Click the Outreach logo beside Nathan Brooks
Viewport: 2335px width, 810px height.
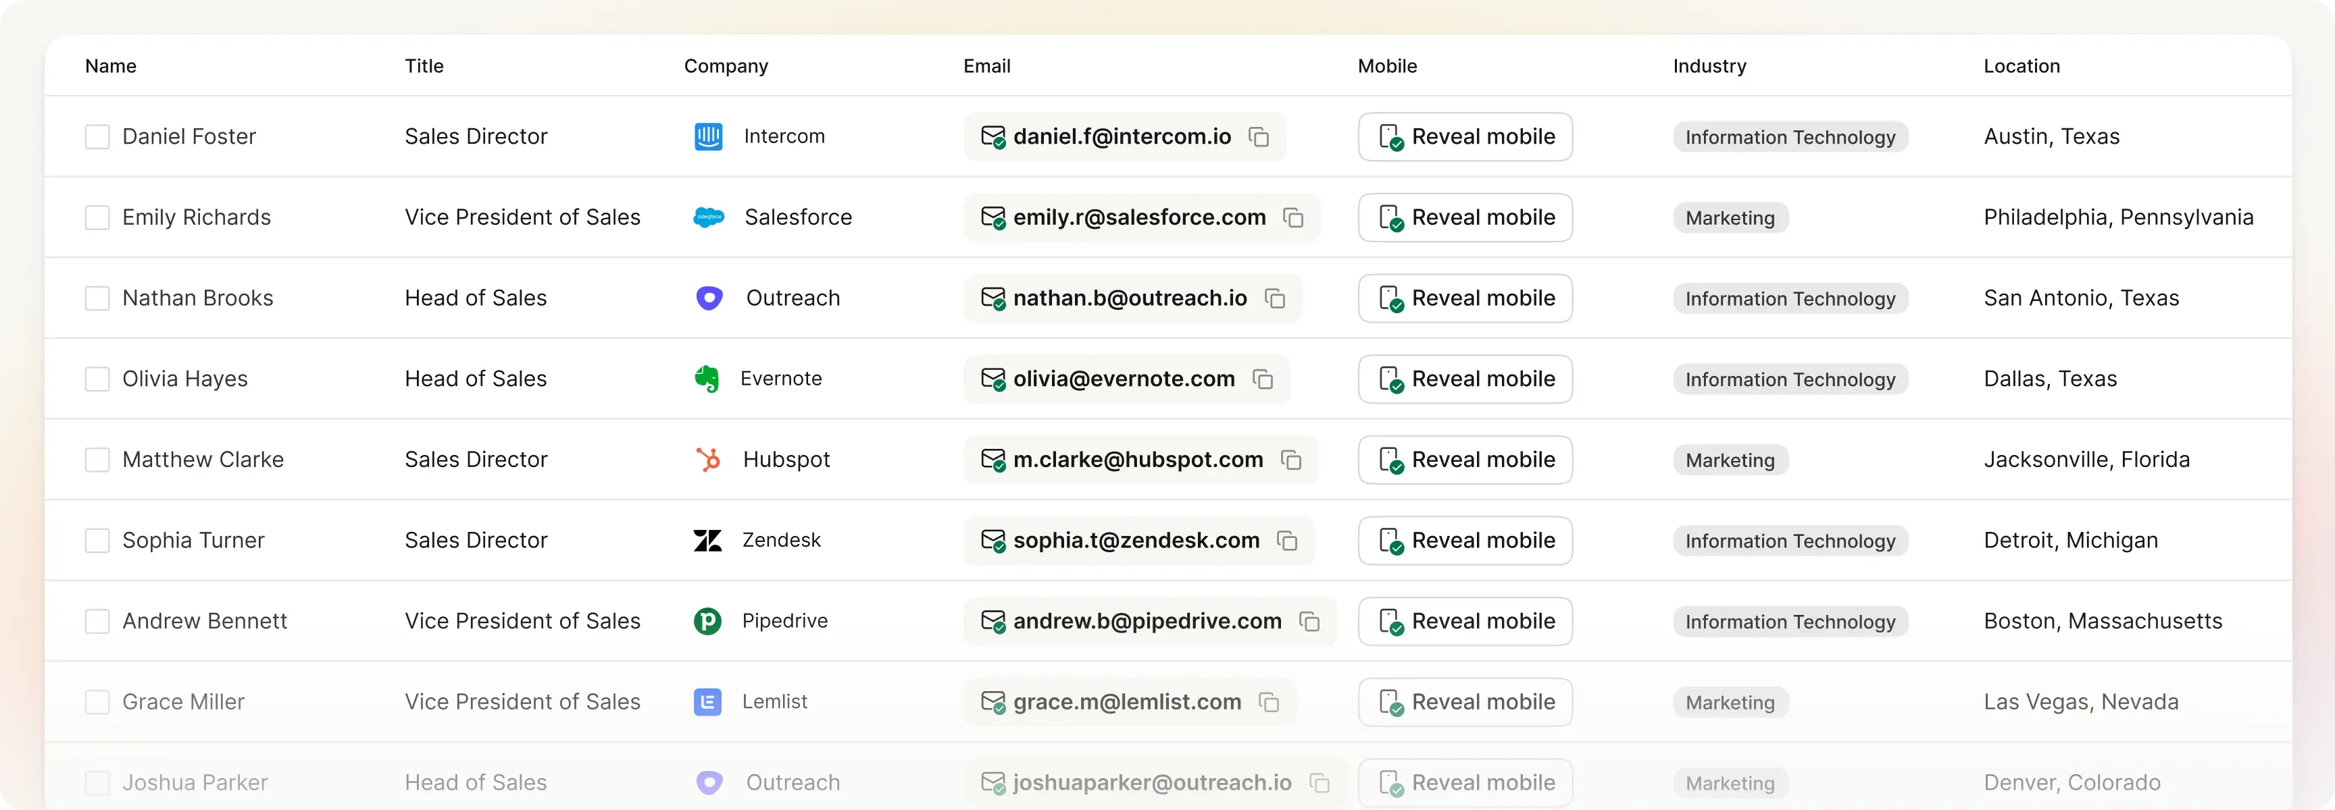pos(708,298)
